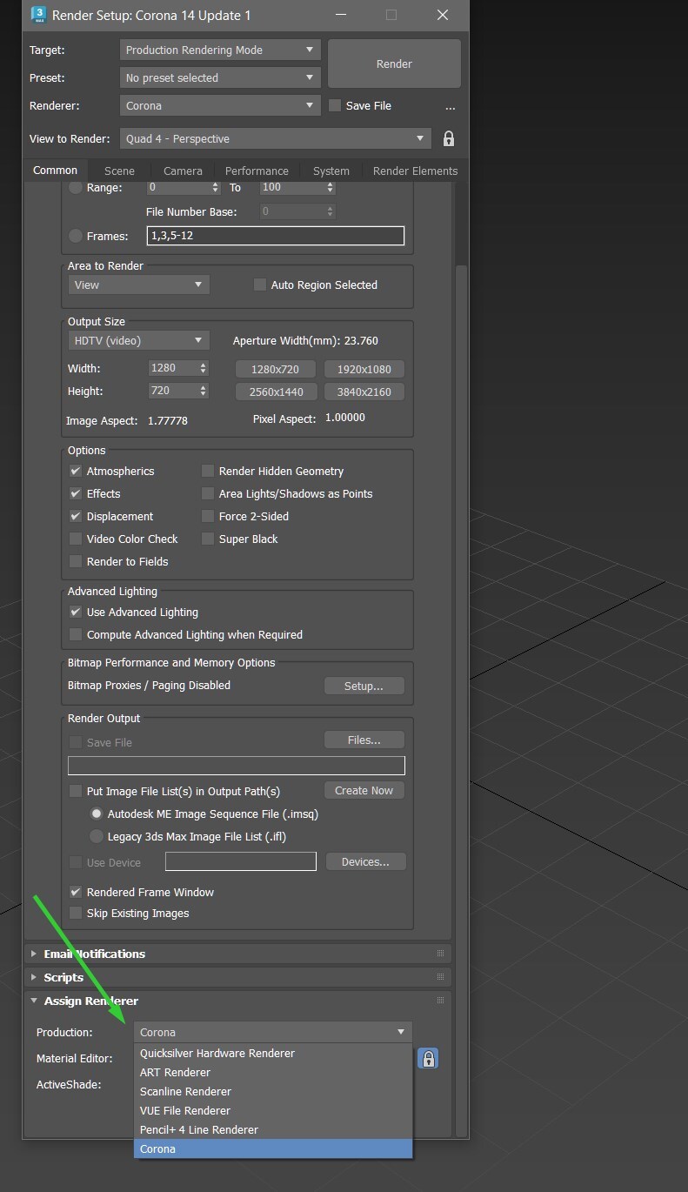The width and height of the screenshot is (688, 1192).
Task: Switch to the Camera tab
Action: [183, 171]
